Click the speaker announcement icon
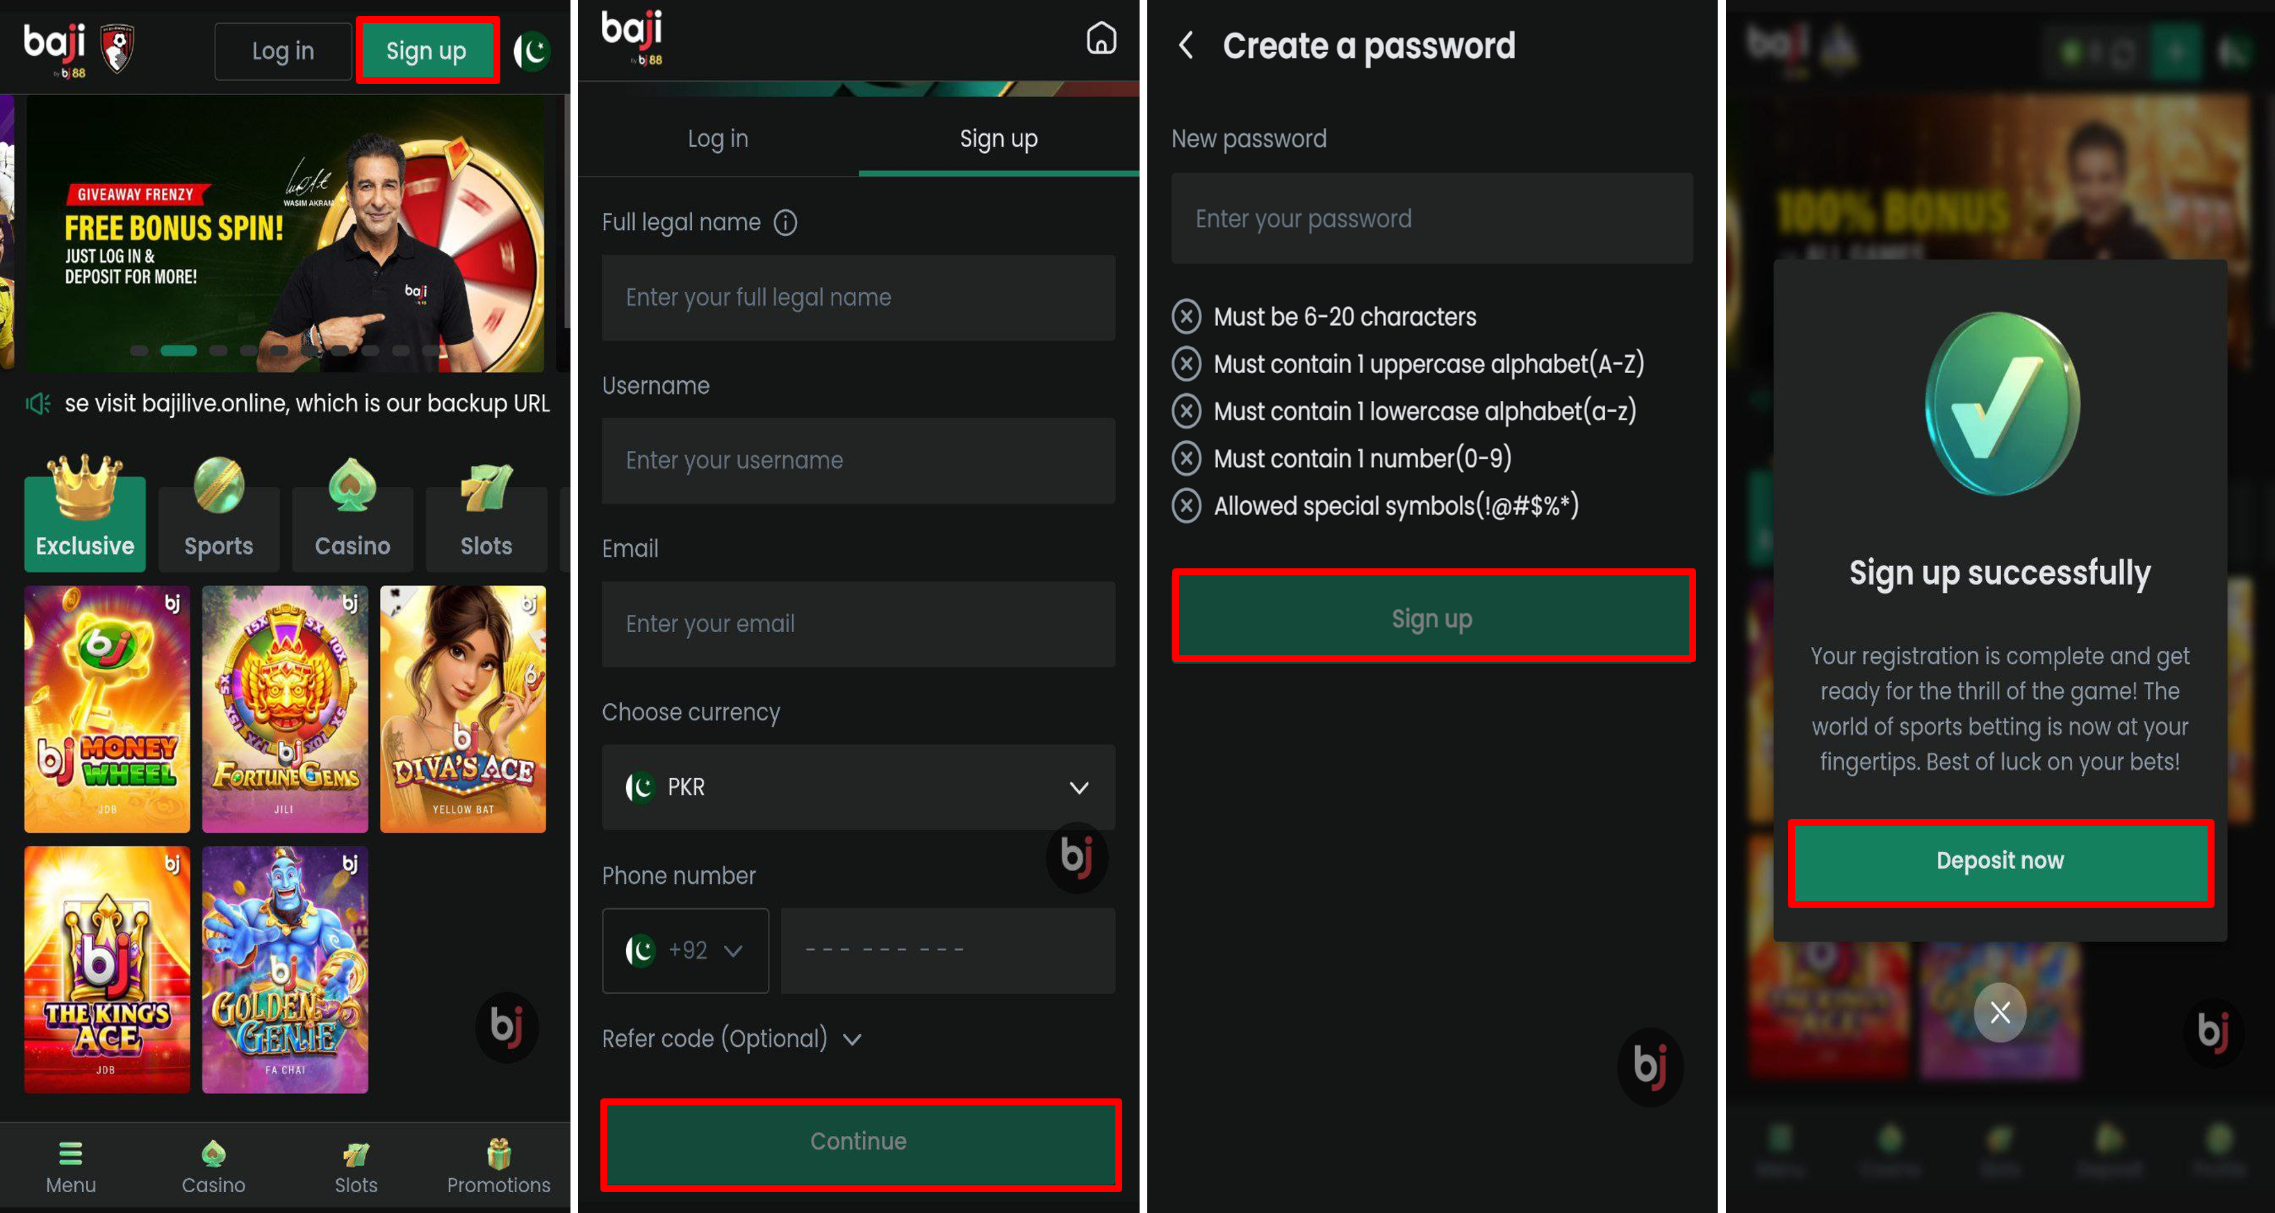This screenshot has height=1213, width=2275. pyautogui.click(x=38, y=404)
